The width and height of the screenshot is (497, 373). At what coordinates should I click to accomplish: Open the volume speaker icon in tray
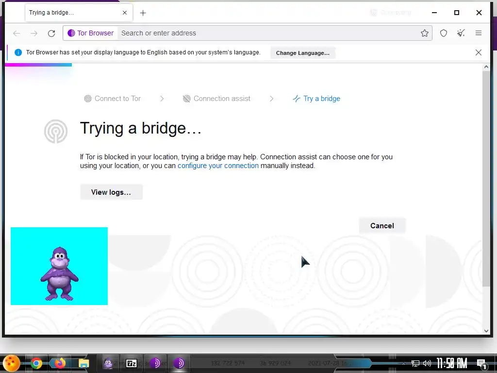(427, 363)
